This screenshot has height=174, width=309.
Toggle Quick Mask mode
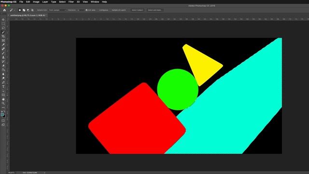coord(3,121)
